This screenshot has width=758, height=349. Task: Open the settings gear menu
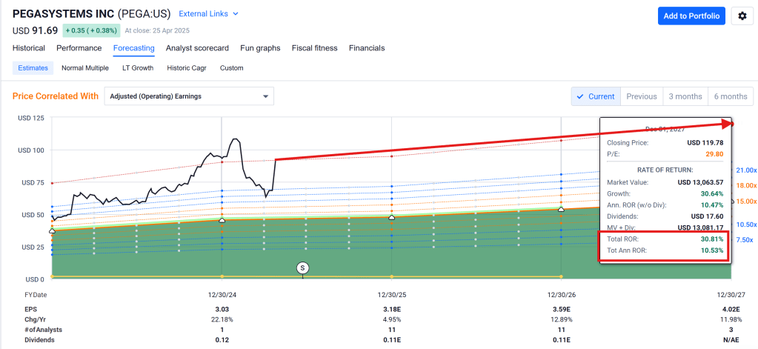coord(742,16)
